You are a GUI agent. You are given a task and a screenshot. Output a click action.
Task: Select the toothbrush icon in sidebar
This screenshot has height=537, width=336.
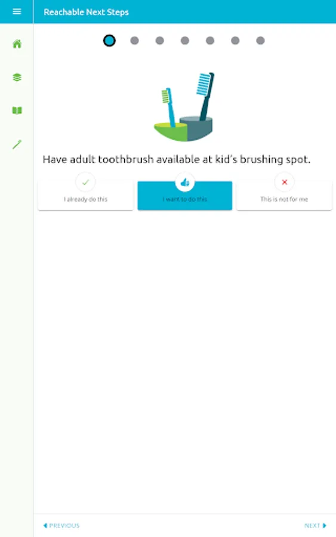point(17,144)
